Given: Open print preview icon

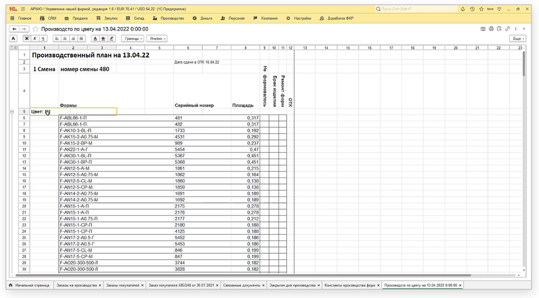Looking at the screenshot, I should point(499,29).
